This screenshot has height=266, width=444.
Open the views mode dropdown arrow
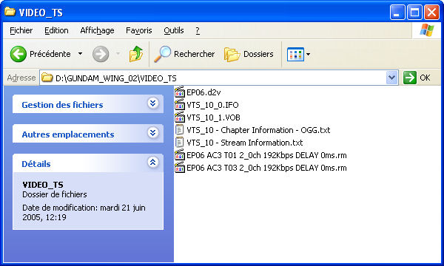point(308,54)
